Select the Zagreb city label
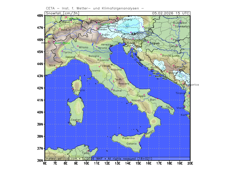Viewport: 235px width, 176px height. [x=155, y=43]
